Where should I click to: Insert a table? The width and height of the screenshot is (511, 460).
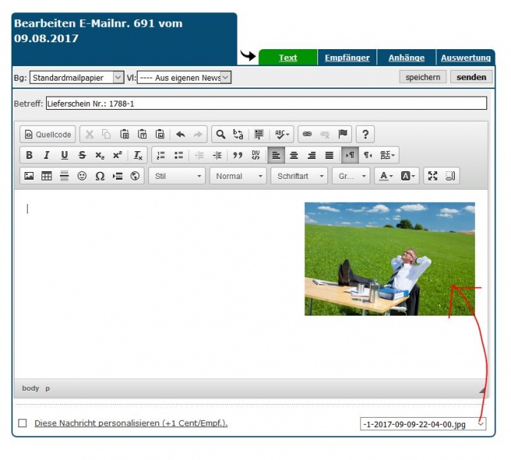coord(47,176)
